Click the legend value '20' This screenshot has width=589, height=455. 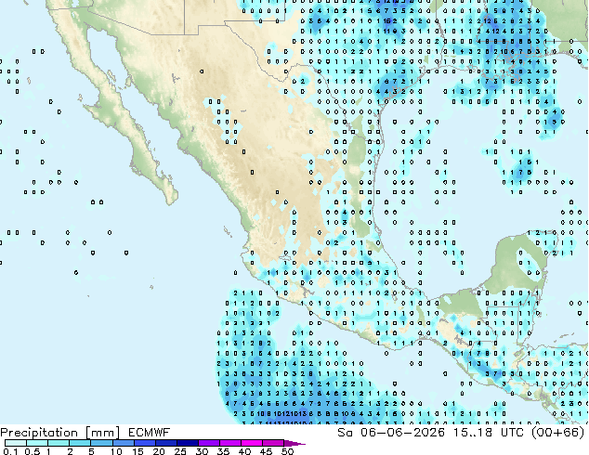[159, 451]
